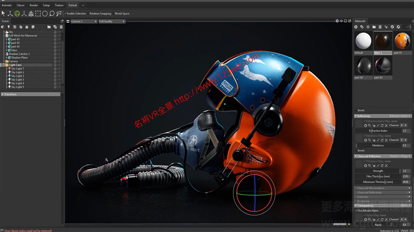Select the Scale tool

(x=24, y=14)
